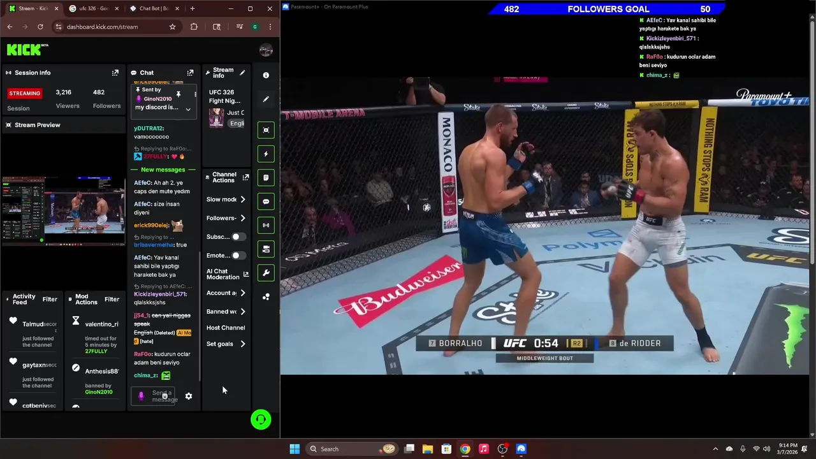816x459 pixels.
Task: Show hidden system tray icons
Action: 715,449
